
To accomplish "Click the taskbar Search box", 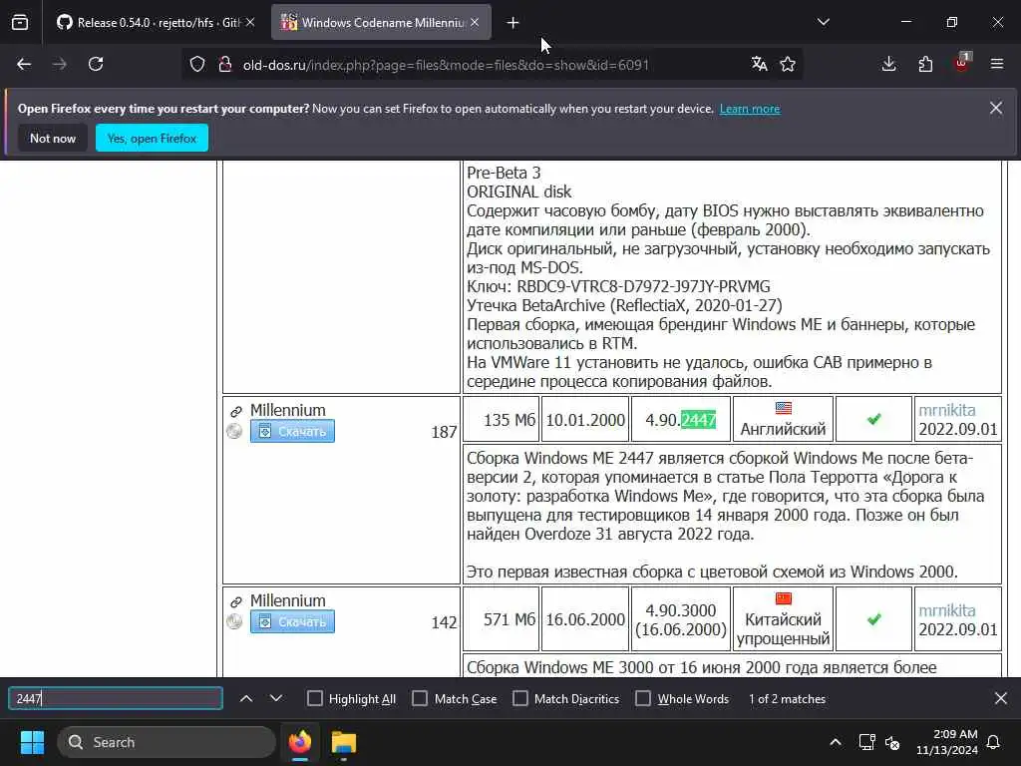I will pyautogui.click(x=167, y=742).
